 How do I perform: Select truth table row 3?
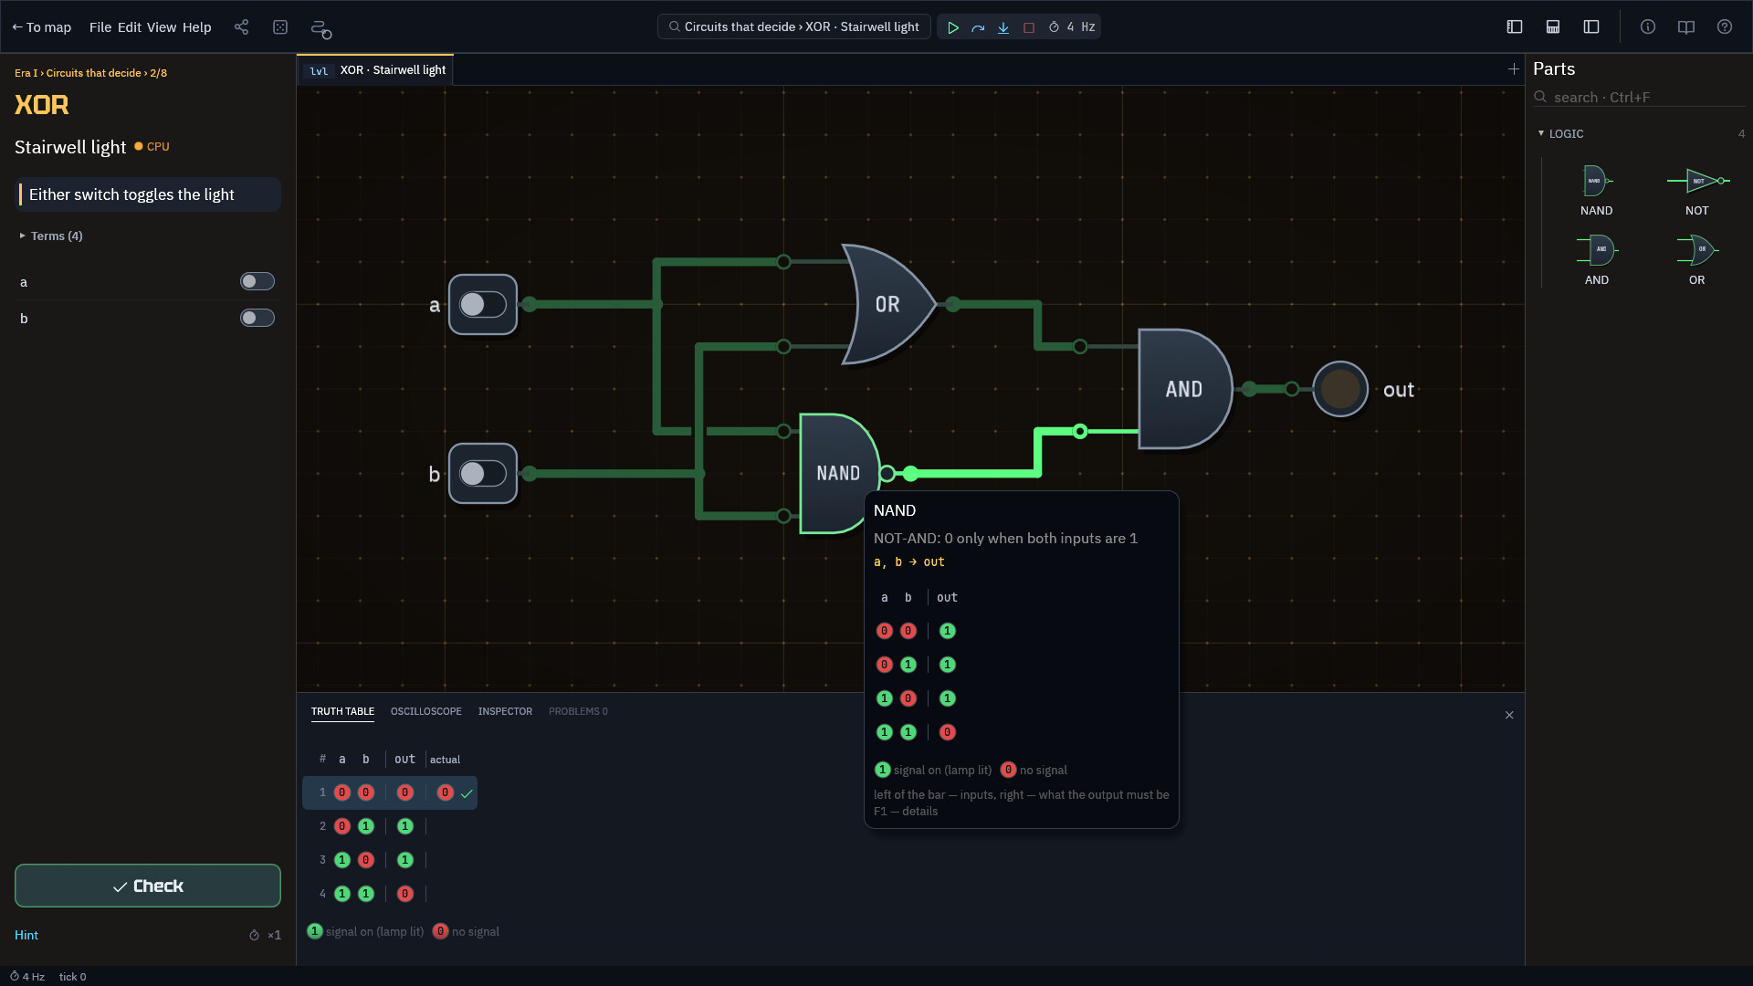click(x=390, y=860)
